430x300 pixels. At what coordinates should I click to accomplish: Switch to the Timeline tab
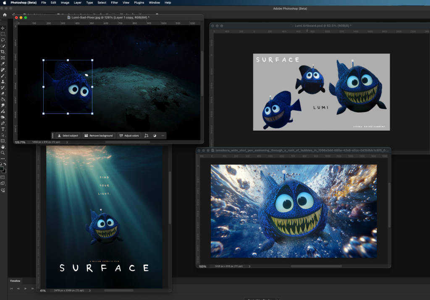pyautogui.click(x=15, y=281)
